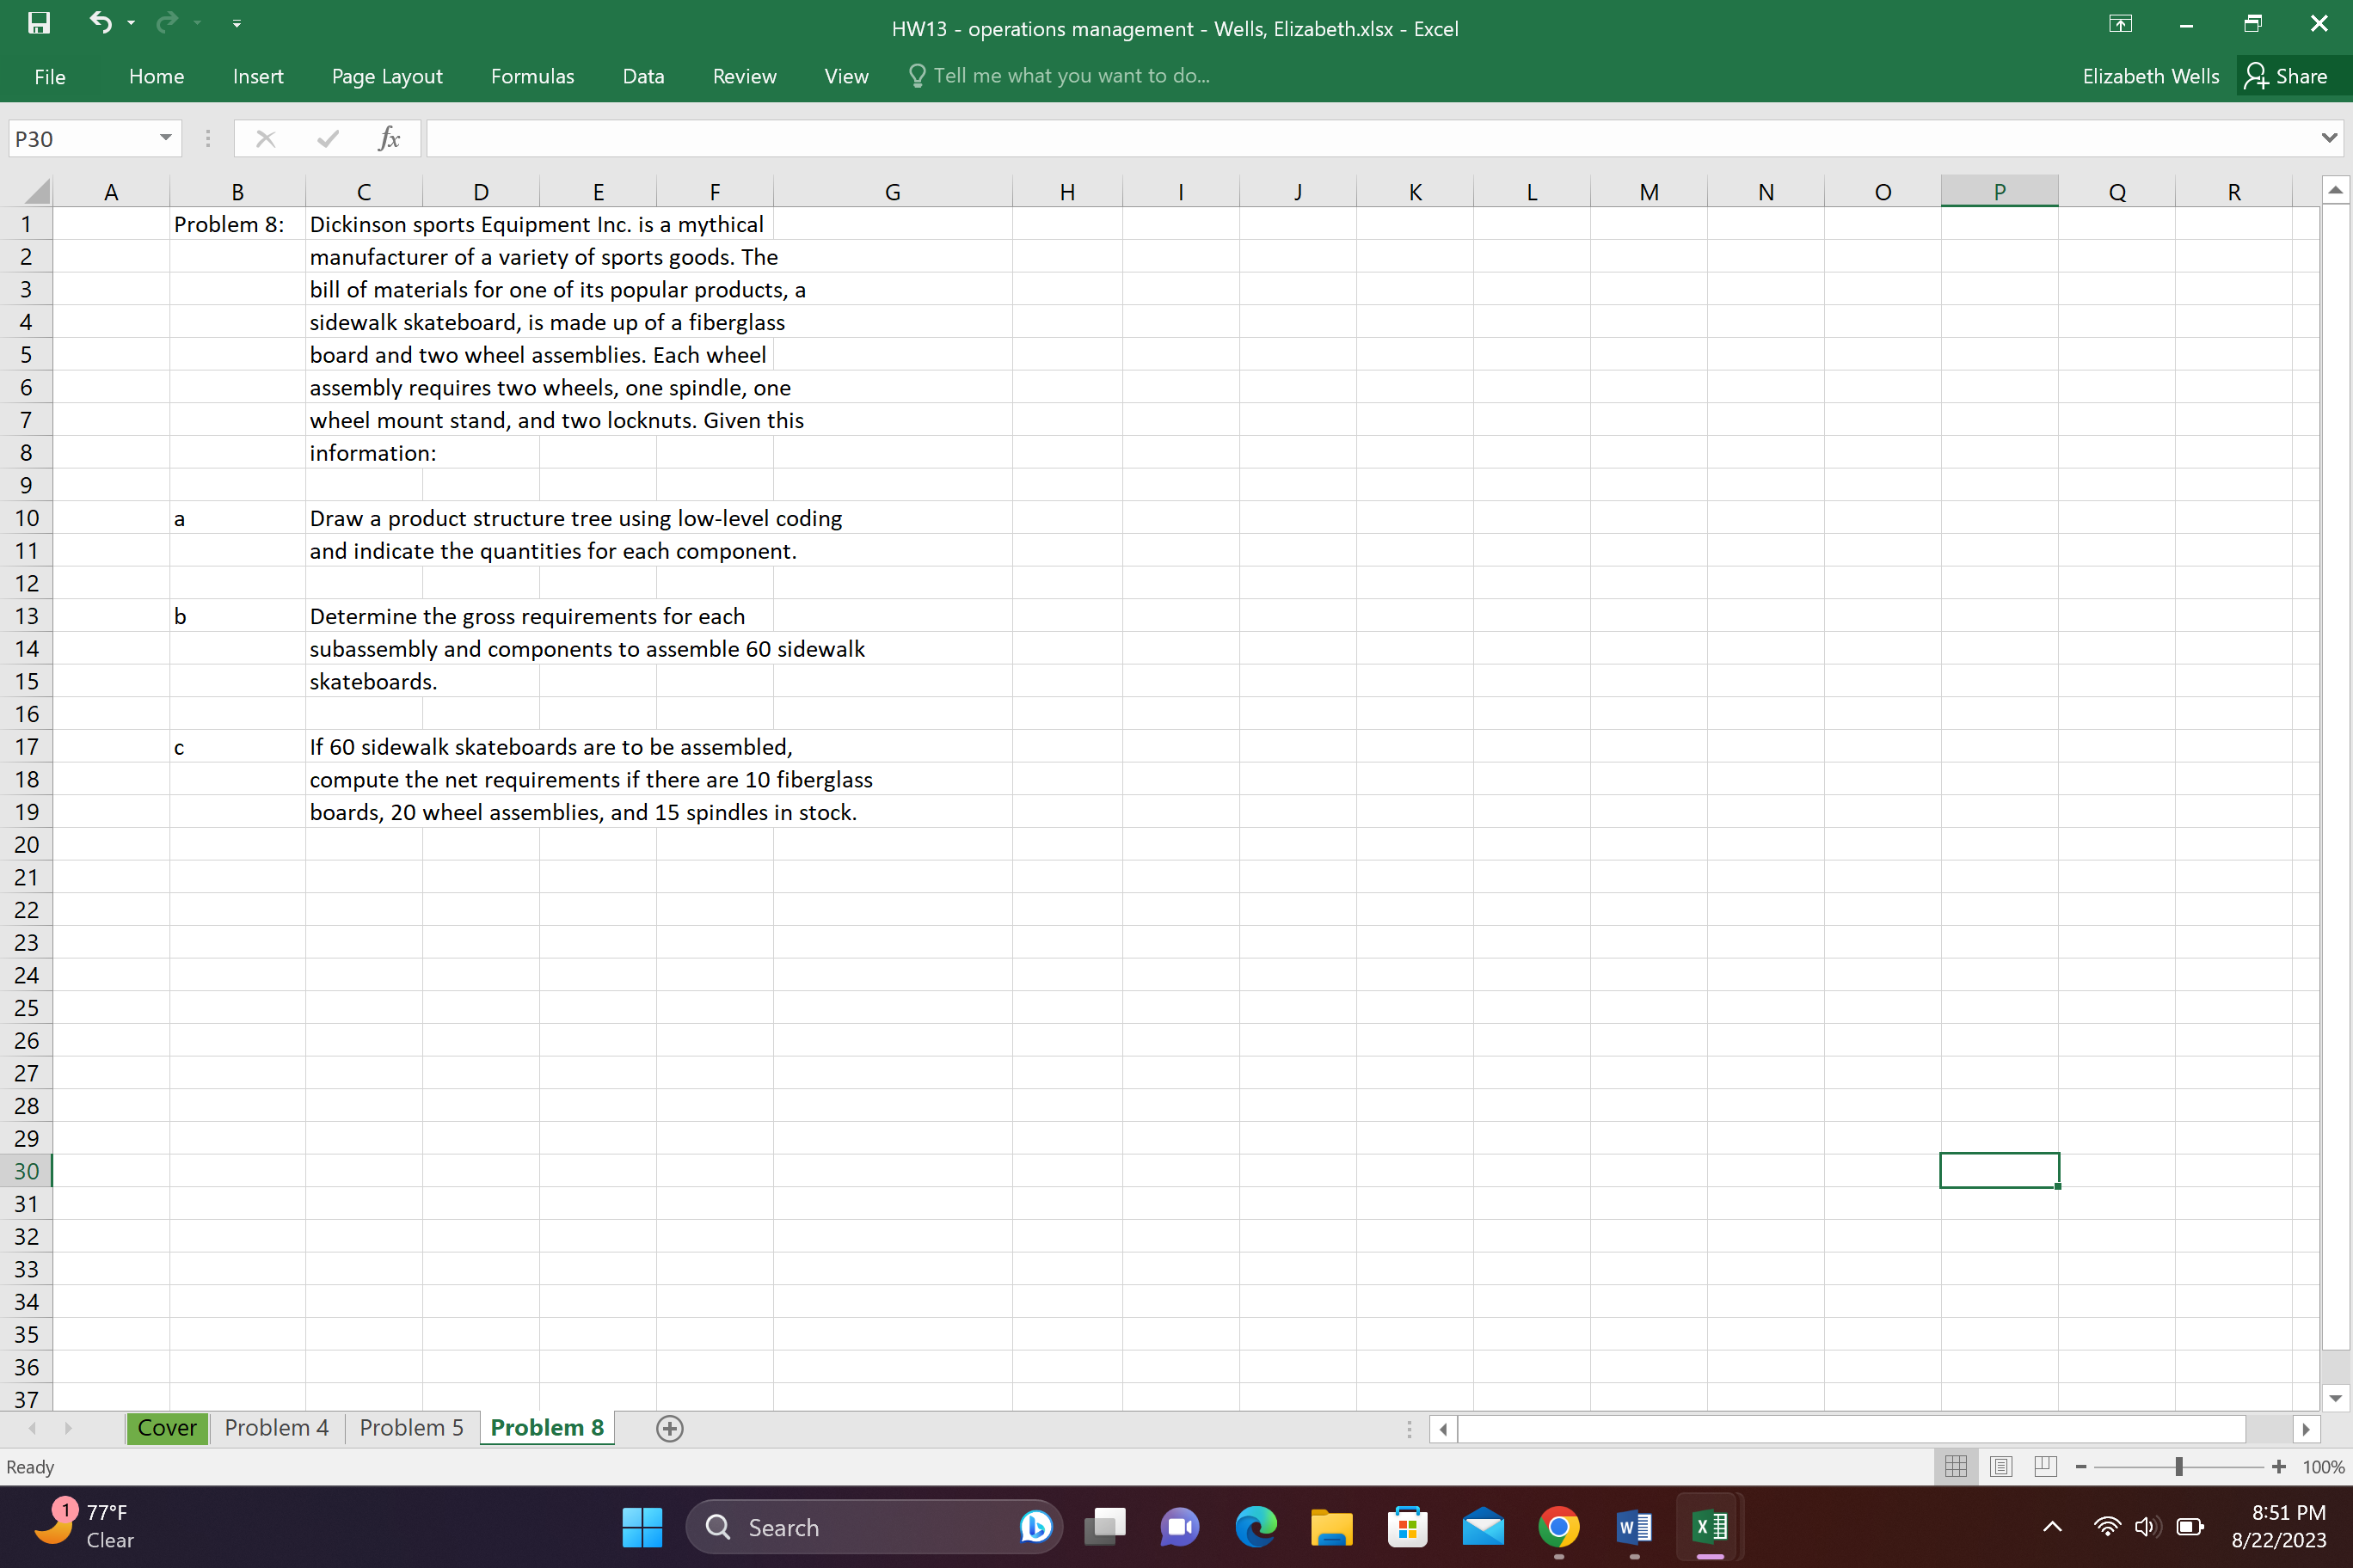Screen dimensions: 2353x1568
Task: Switch to the Formulas ribbon tab
Action: (x=532, y=75)
